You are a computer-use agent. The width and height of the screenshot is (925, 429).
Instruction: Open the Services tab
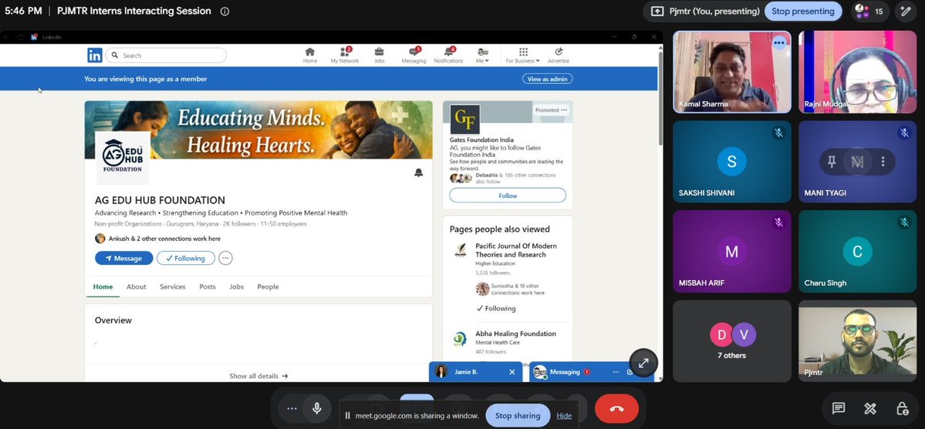tap(172, 287)
